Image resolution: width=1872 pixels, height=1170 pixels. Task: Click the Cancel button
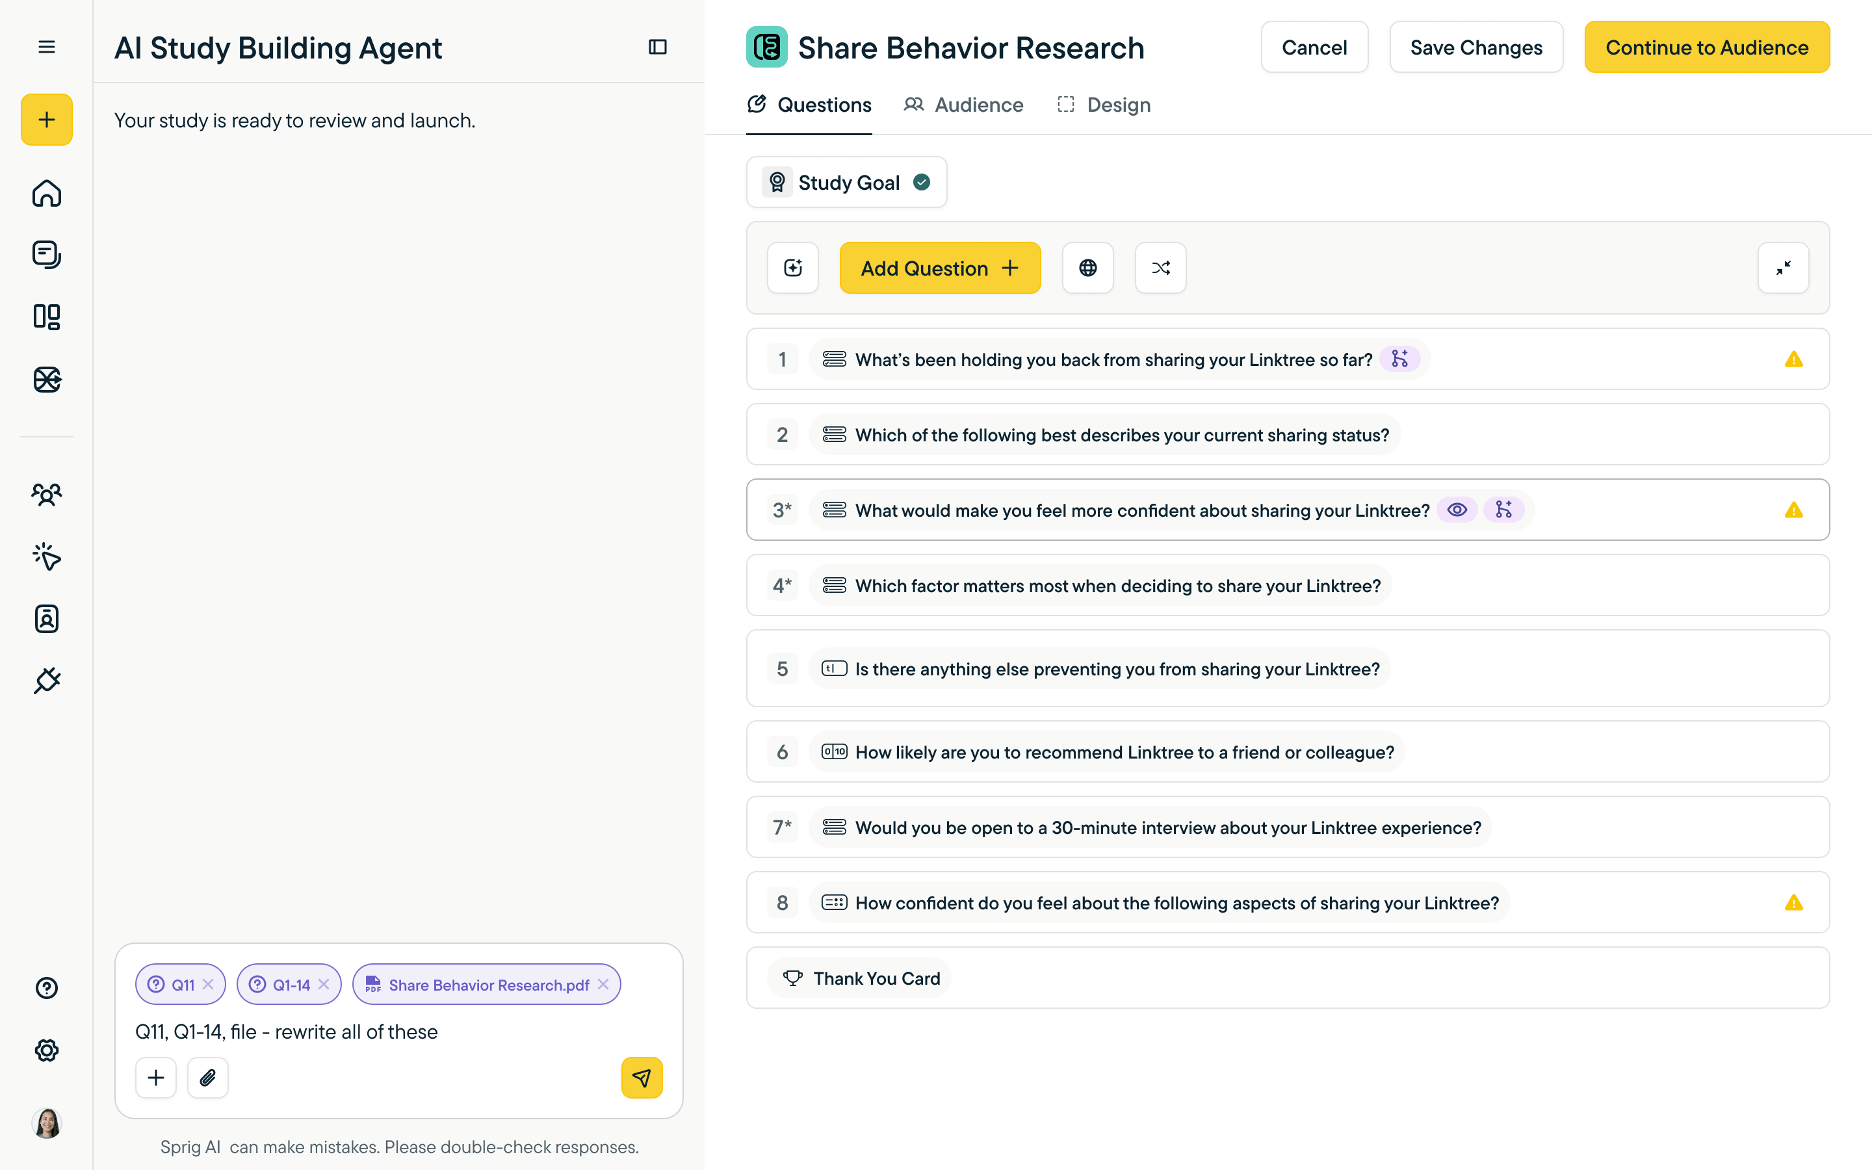coord(1314,47)
